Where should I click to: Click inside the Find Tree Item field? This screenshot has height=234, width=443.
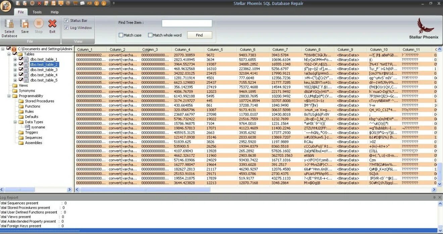click(x=187, y=23)
